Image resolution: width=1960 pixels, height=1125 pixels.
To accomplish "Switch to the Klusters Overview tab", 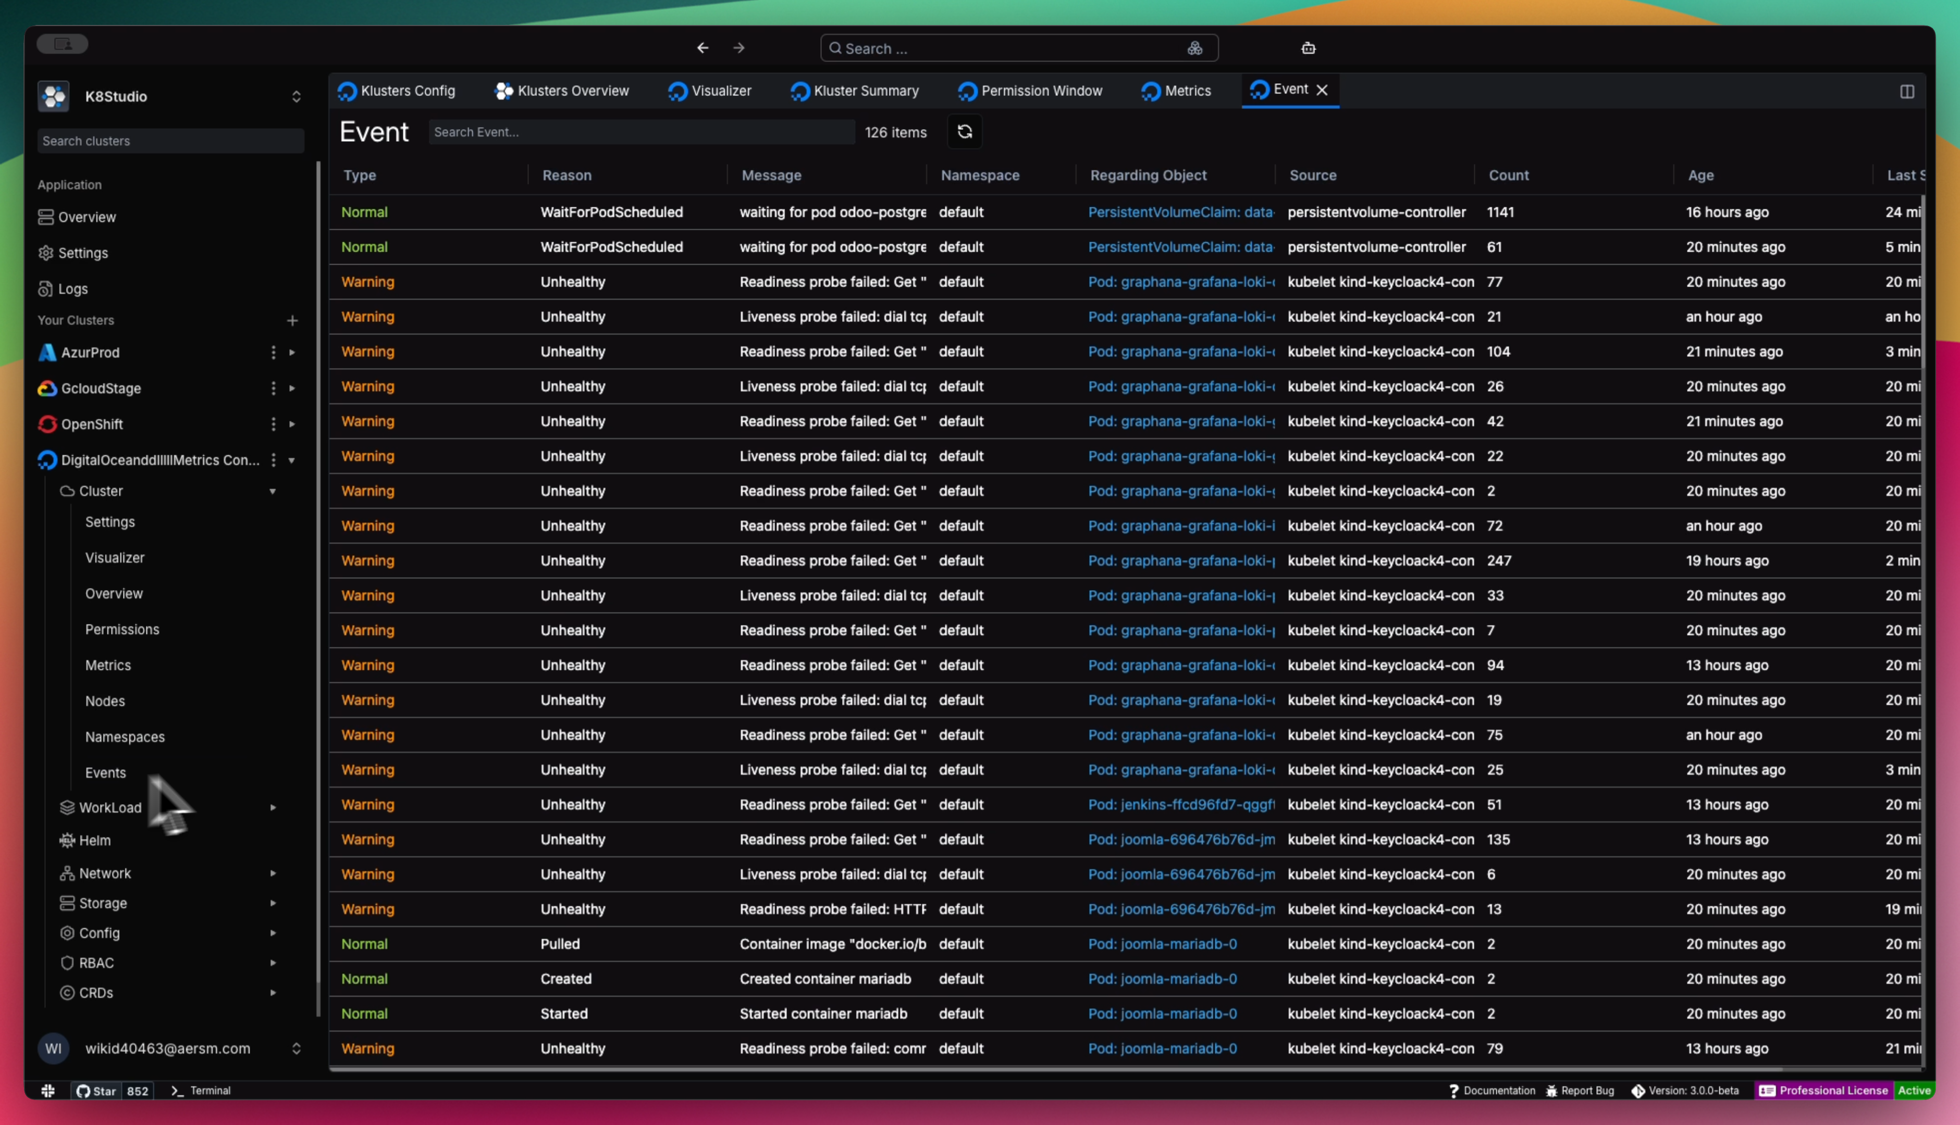I will coord(562,91).
